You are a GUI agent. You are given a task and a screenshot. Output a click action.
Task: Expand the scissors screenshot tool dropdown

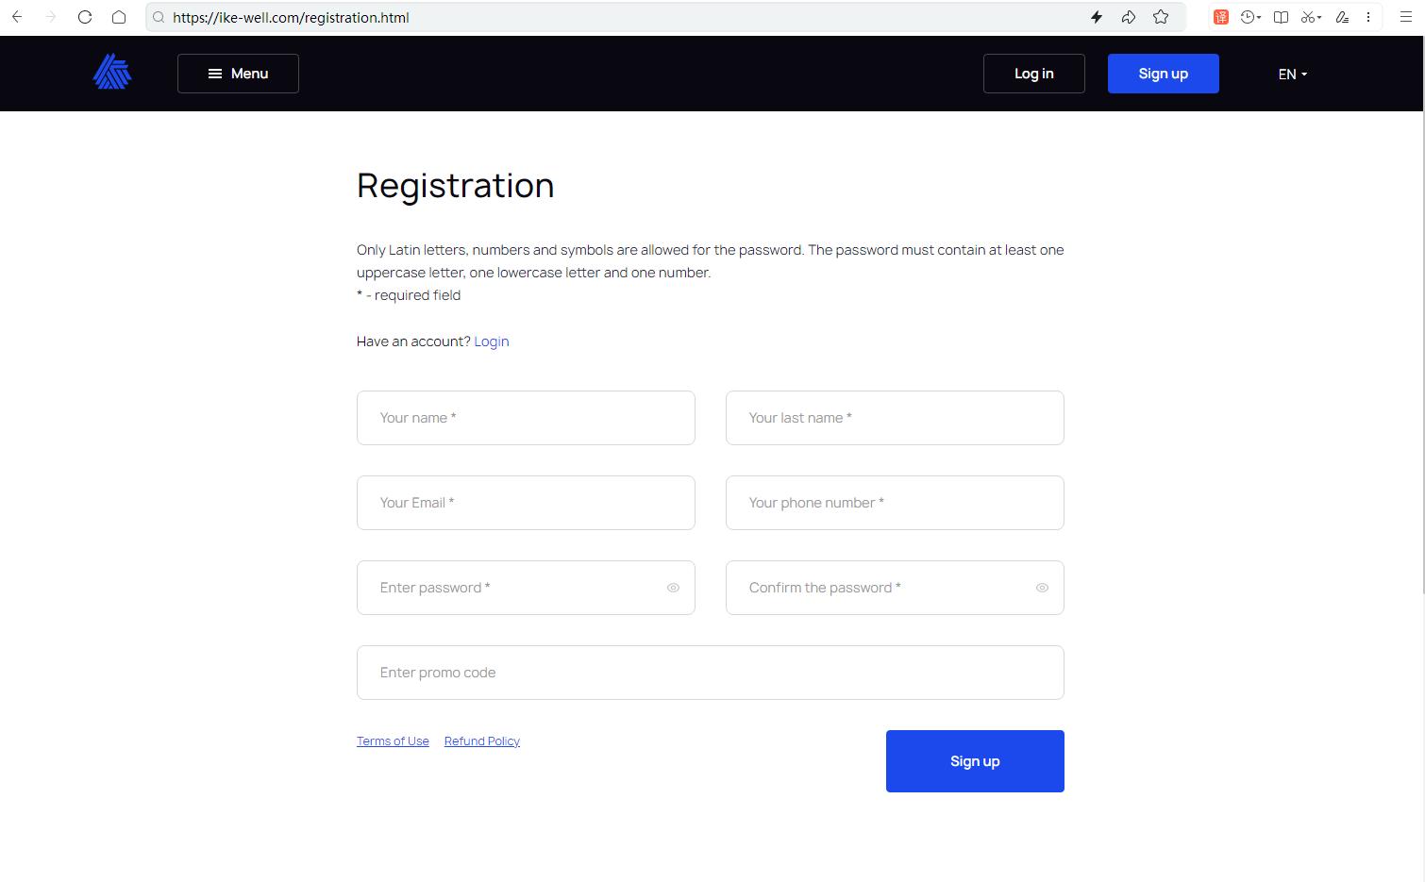tap(1319, 17)
